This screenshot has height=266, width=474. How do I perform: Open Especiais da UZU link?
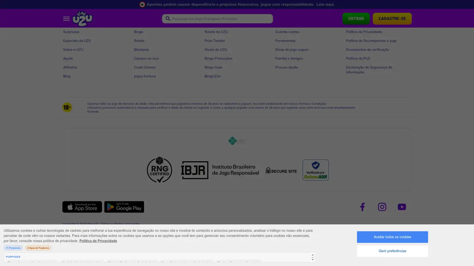tap(77, 41)
